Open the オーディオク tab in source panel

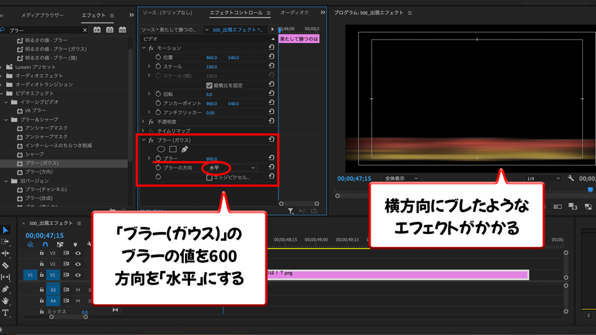(294, 13)
